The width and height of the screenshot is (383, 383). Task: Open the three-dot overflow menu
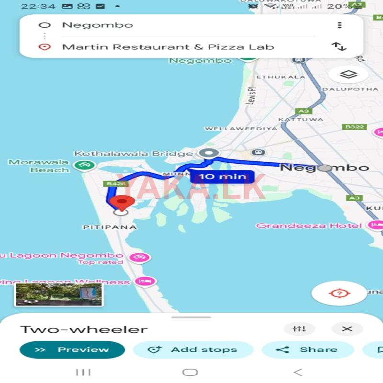[x=339, y=25]
